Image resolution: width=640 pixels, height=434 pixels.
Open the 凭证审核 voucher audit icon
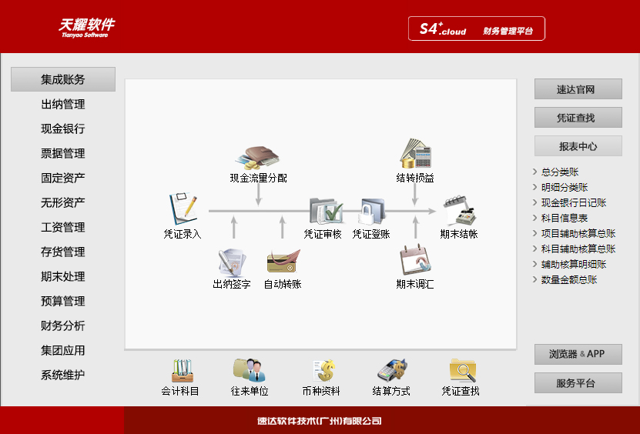323,210
